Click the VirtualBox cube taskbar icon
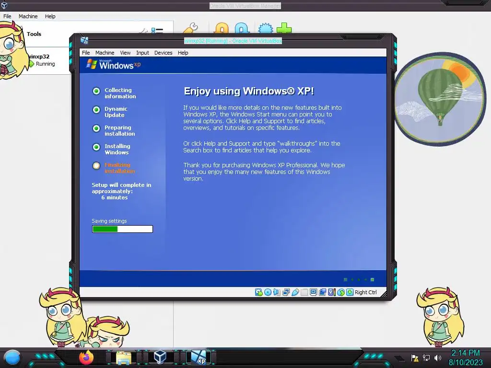Screen dimensions: 491x368 click(160, 357)
